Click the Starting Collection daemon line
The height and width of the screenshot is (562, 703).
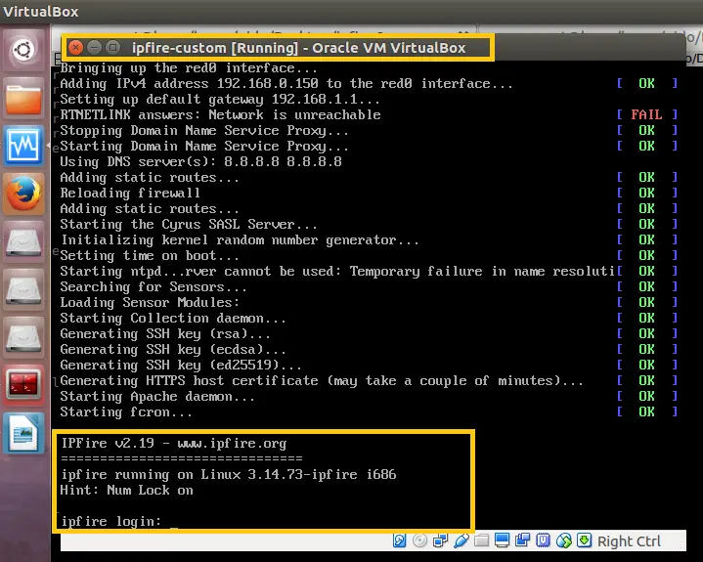(173, 319)
